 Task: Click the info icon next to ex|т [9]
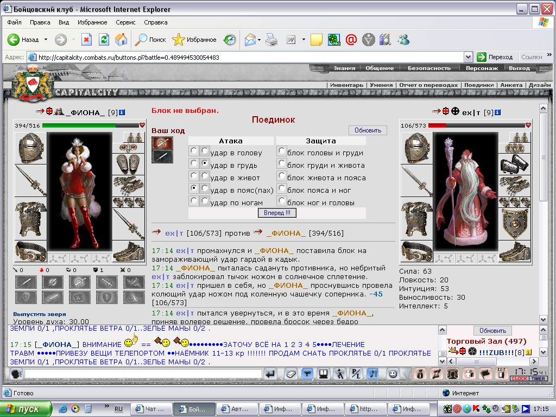[x=497, y=112]
